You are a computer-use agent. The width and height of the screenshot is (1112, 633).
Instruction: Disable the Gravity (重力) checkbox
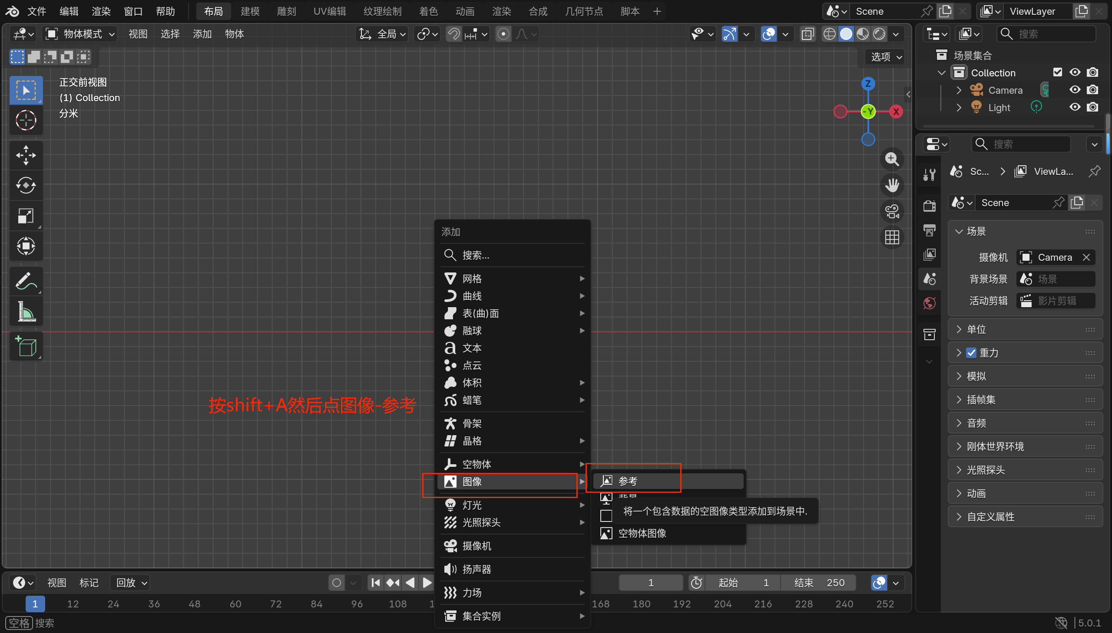[x=971, y=353]
